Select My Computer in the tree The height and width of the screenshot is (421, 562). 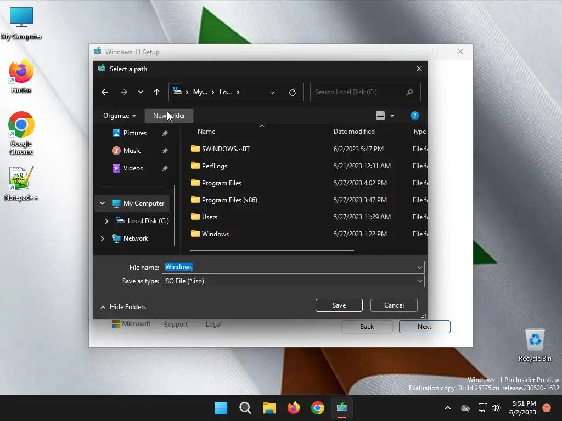[144, 203]
